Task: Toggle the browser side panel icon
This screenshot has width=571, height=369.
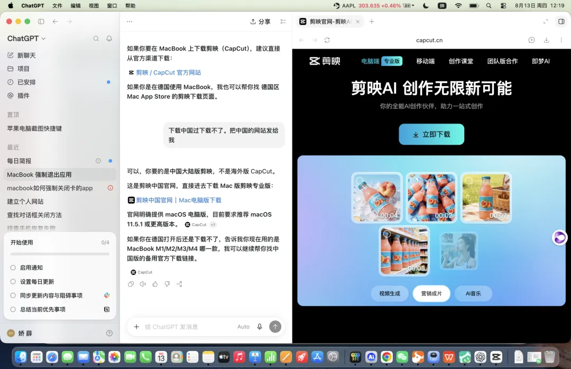Action: 561,22
